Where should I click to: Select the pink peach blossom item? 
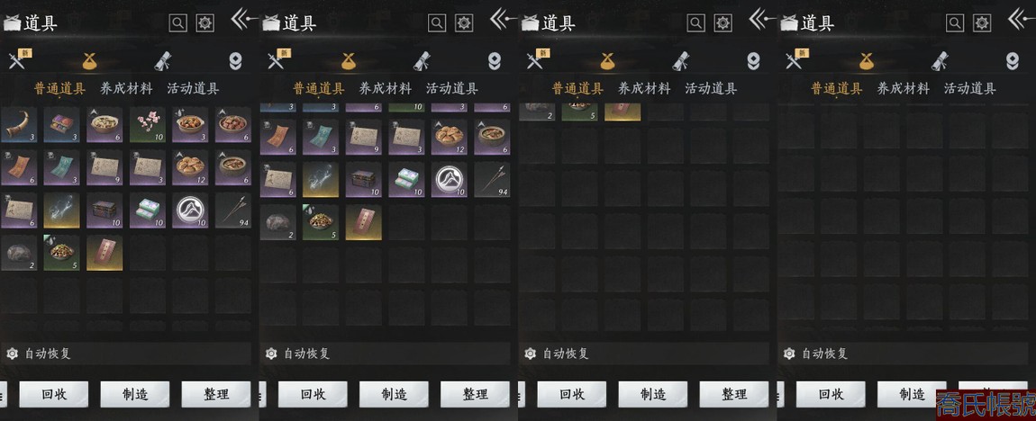[148, 125]
